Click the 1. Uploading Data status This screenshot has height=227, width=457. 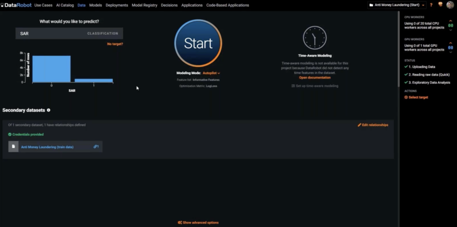click(420, 67)
